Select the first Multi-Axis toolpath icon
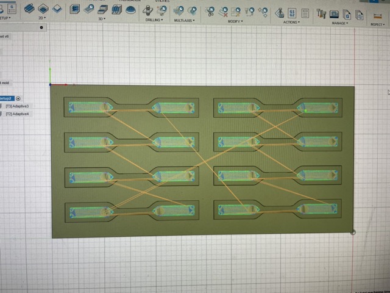Screen dimensions: 390x293 coord(179,11)
